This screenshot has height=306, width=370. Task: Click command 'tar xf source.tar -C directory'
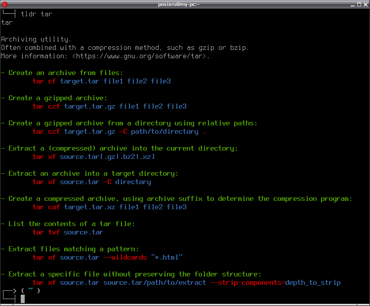point(92,182)
